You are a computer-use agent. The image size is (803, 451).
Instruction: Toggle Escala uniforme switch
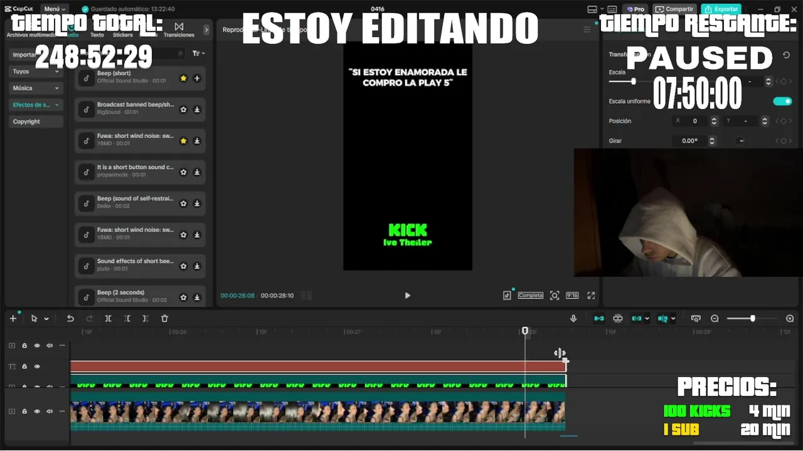coord(782,101)
